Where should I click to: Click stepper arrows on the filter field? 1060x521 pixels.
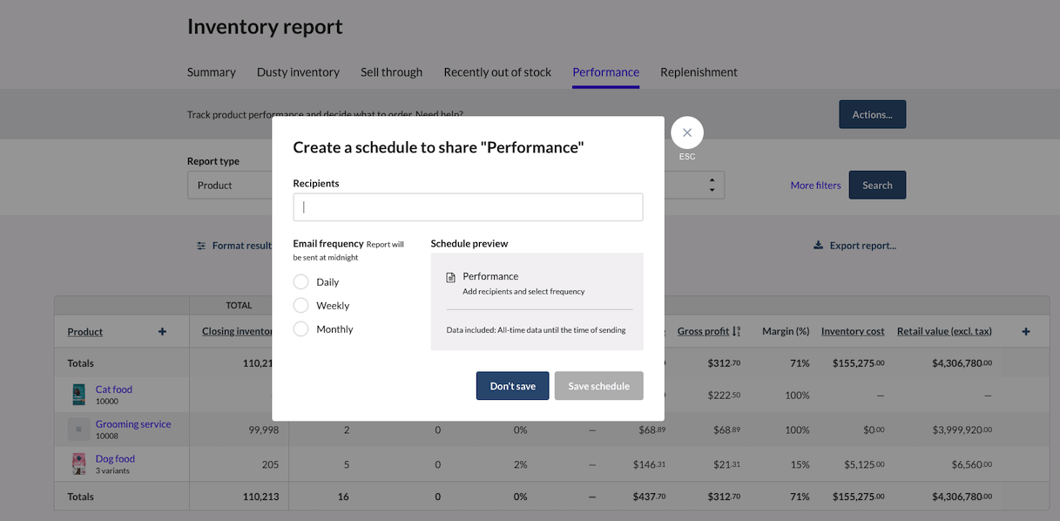(712, 185)
